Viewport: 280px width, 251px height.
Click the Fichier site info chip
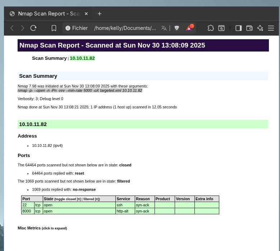click(x=77, y=28)
